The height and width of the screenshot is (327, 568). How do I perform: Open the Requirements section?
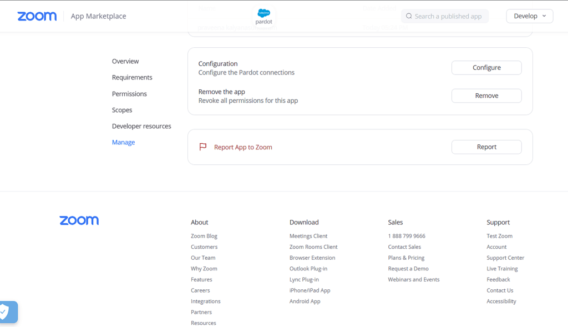tap(132, 77)
